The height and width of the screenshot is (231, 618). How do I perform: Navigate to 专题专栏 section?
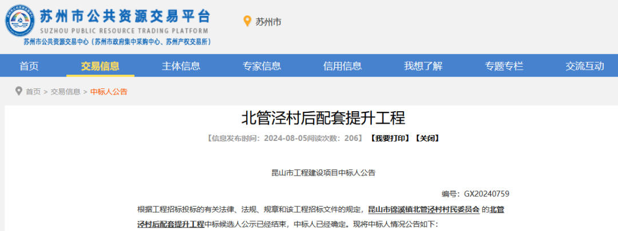504,66
